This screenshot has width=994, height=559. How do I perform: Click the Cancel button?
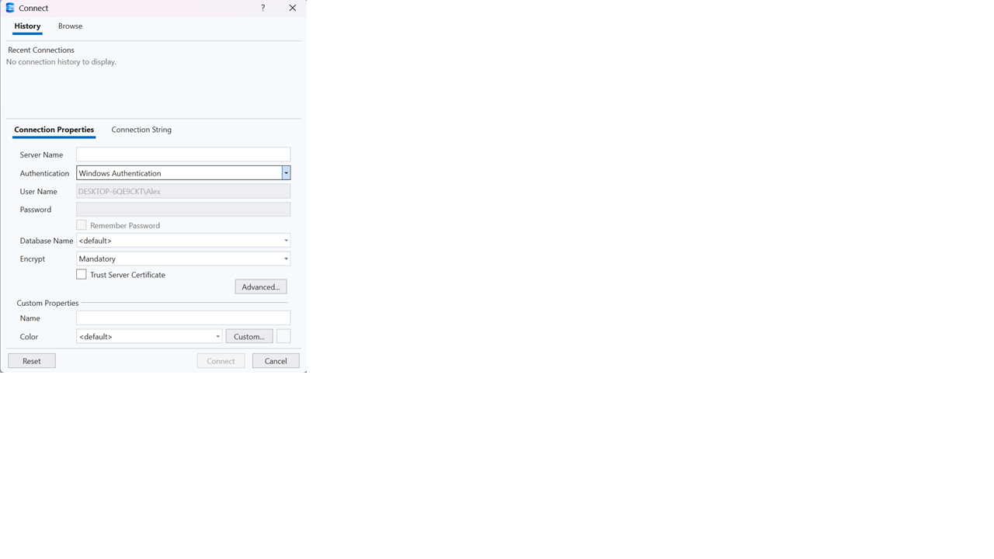click(276, 361)
